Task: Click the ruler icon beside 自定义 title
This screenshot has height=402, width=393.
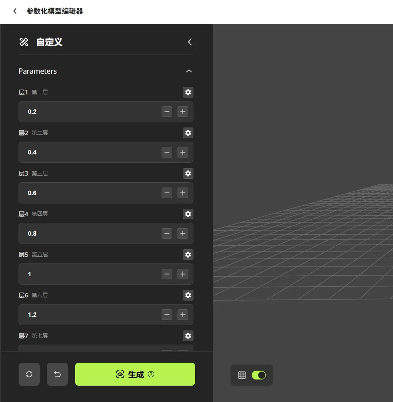Action: 24,42
